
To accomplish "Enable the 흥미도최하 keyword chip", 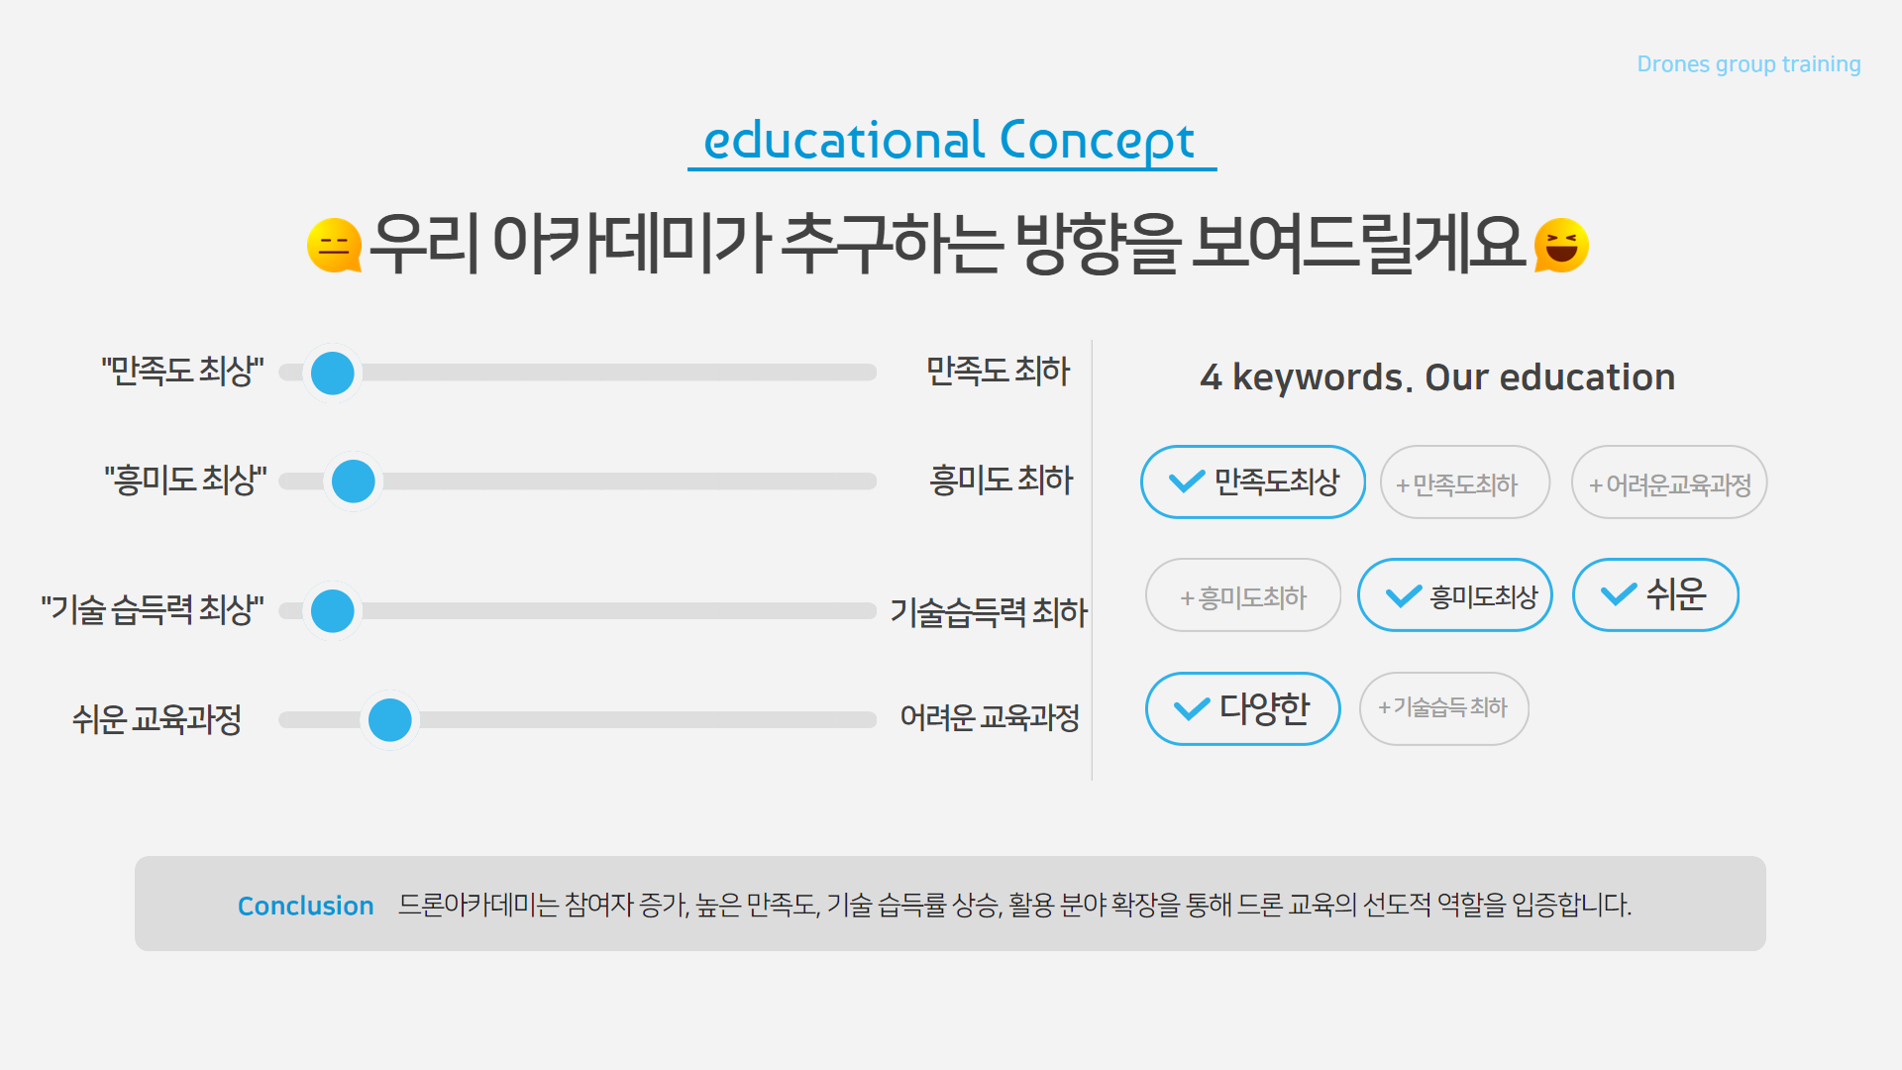I will [1243, 595].
